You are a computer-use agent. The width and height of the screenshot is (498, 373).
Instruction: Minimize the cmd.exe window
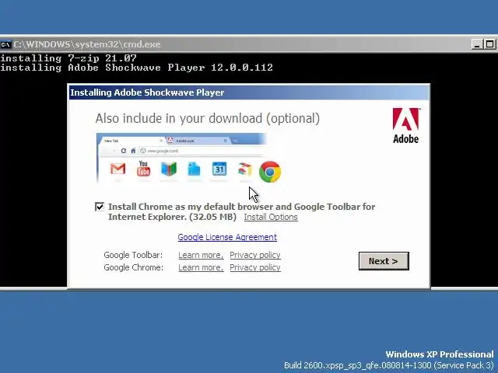pyautogui.click(x=476, y=44)
